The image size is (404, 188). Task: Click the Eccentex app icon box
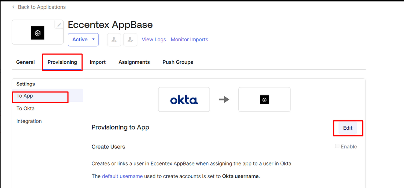coord(264,100)
